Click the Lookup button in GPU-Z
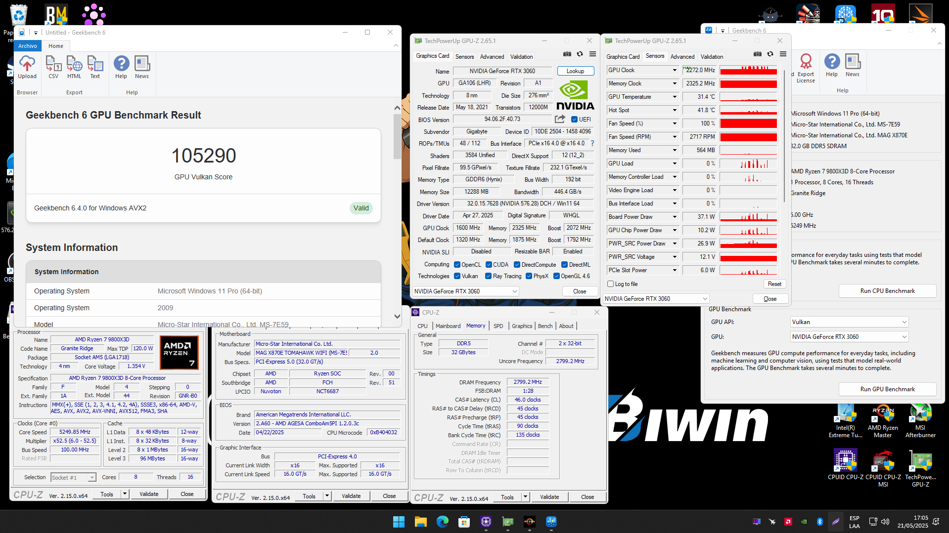The image size is (949, 533). [x=575, y=71]
